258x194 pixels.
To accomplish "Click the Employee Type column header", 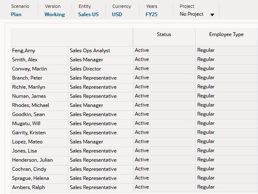I will (226, 35).
